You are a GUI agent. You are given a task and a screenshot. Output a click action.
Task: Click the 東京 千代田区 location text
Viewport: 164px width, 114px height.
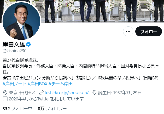pos(22,93)
